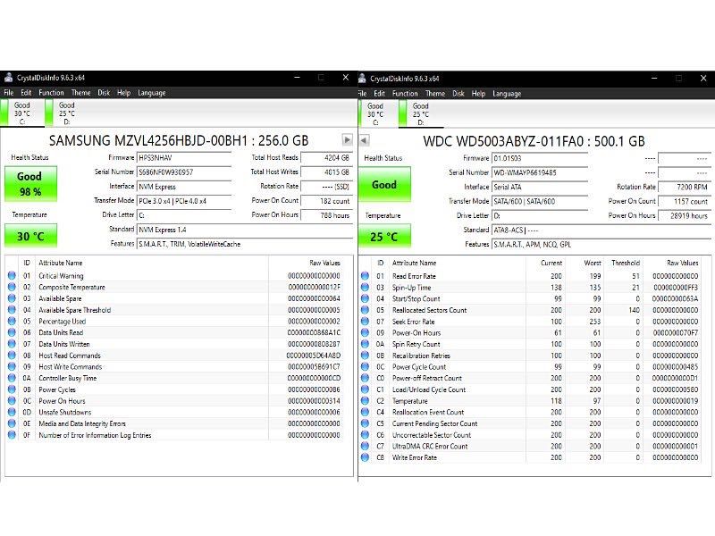
Task: Click blue status dot for Composite Temperature
Action: [12, 287]
